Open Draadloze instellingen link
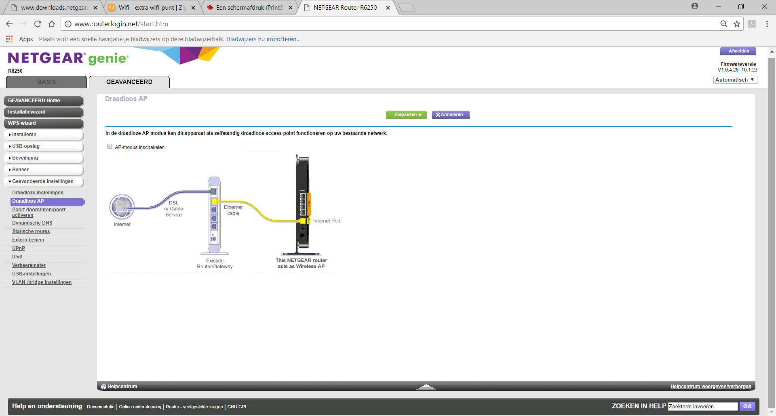The image size is (776, 416). tap(38, 193)
